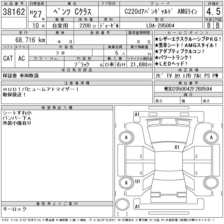Click the 評価点 header
Image resolution: width=224 pixels, height=224 pixels.
tap(213, 4)
